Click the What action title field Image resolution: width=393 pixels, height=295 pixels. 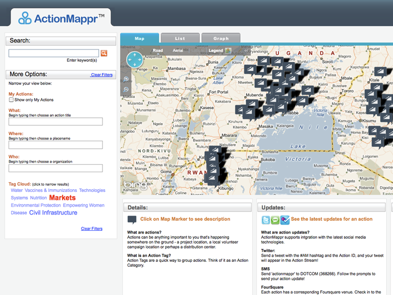(x=56, y=121)
